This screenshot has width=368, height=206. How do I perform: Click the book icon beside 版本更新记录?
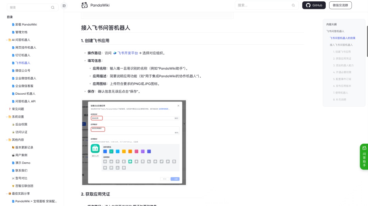pyautogui.click(x=13, y=147)
